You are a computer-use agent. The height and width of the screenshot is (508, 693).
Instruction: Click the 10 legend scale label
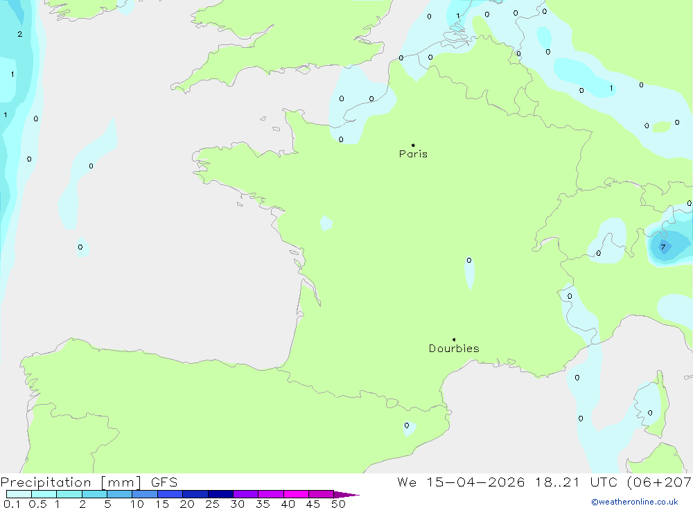[x=137, y=504]
